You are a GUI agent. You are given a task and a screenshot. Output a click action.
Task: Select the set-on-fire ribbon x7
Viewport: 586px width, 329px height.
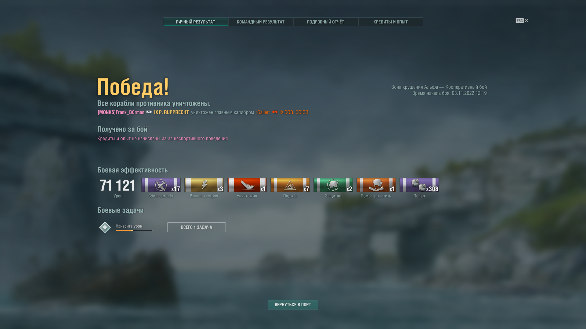point(290,185)
